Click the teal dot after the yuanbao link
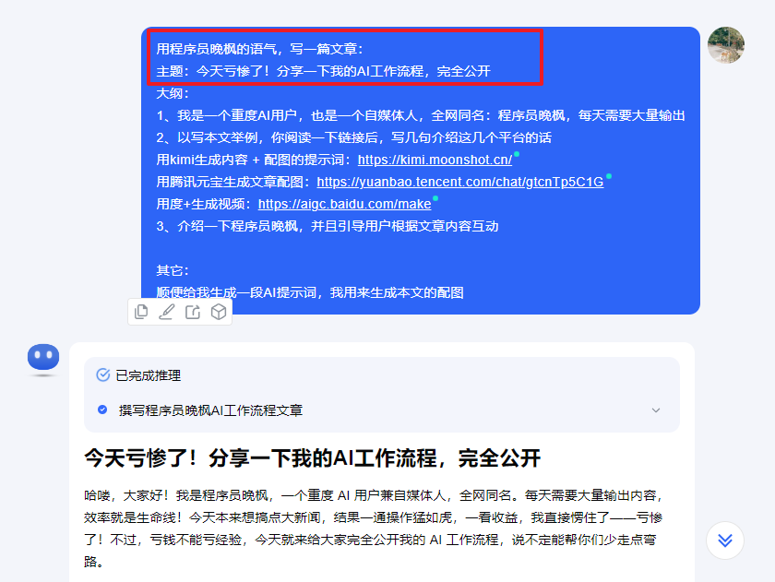This screenshot has width=775, height=582. [x=608, y=176]
